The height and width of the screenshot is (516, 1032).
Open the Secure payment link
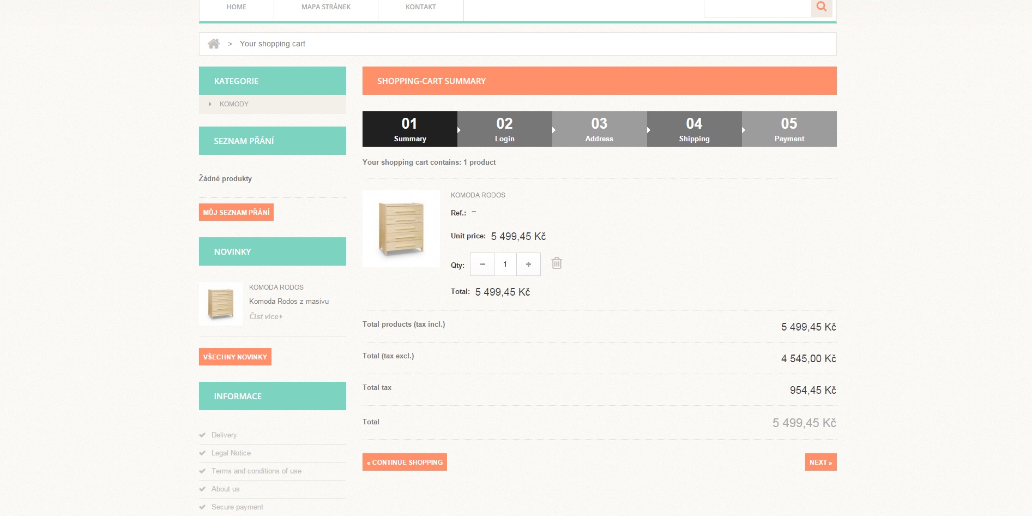pyautogui.click(x=237, y=507)
